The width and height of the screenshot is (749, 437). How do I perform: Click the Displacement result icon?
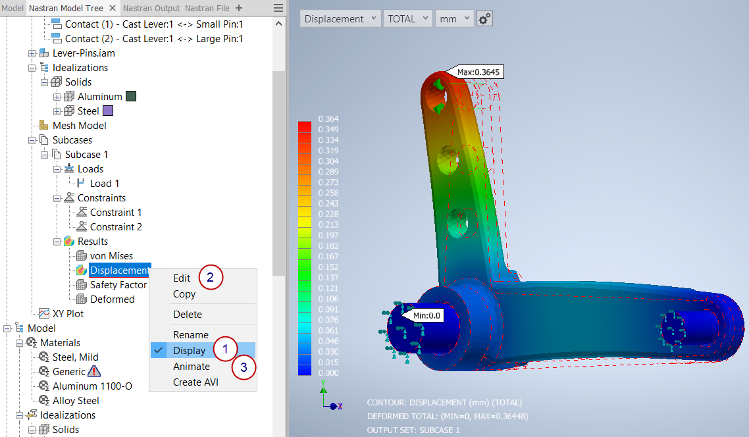point(82,270)
